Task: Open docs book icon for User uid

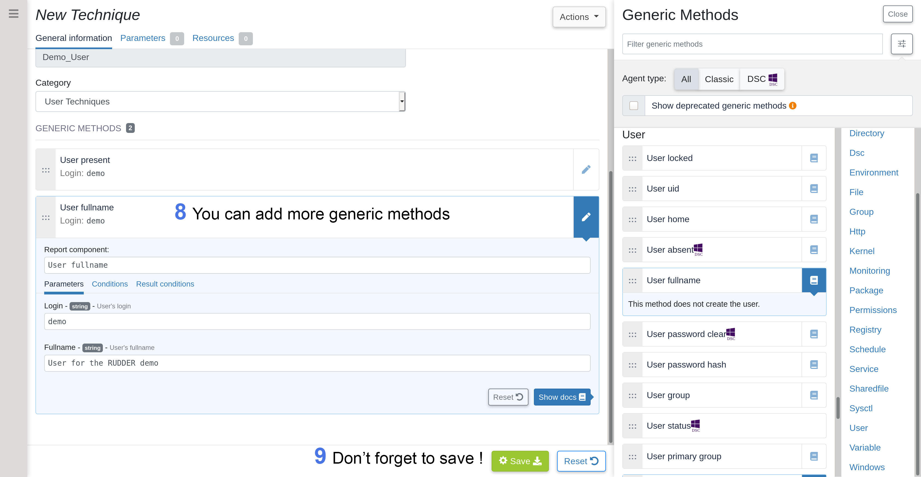Action: 814,189
